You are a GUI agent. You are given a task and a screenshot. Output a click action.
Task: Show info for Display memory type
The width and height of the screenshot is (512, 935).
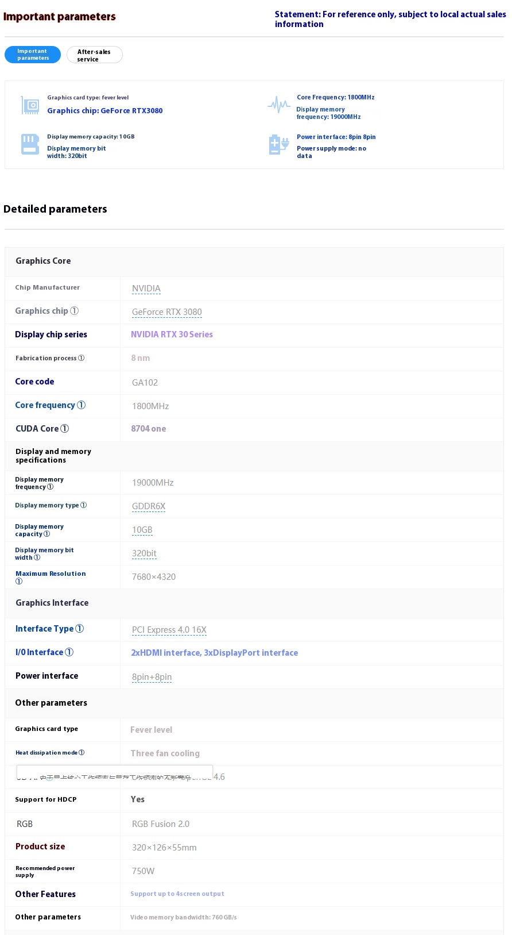tap(83, 505)
